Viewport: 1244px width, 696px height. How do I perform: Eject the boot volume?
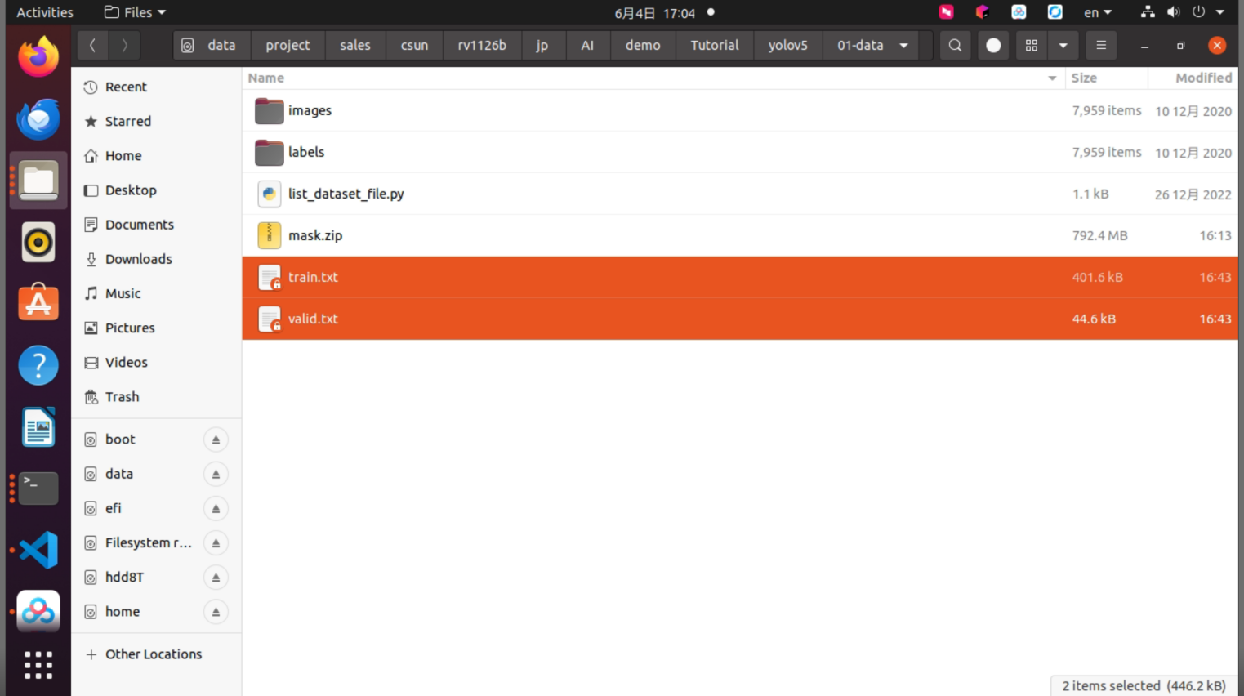[216, 439]
